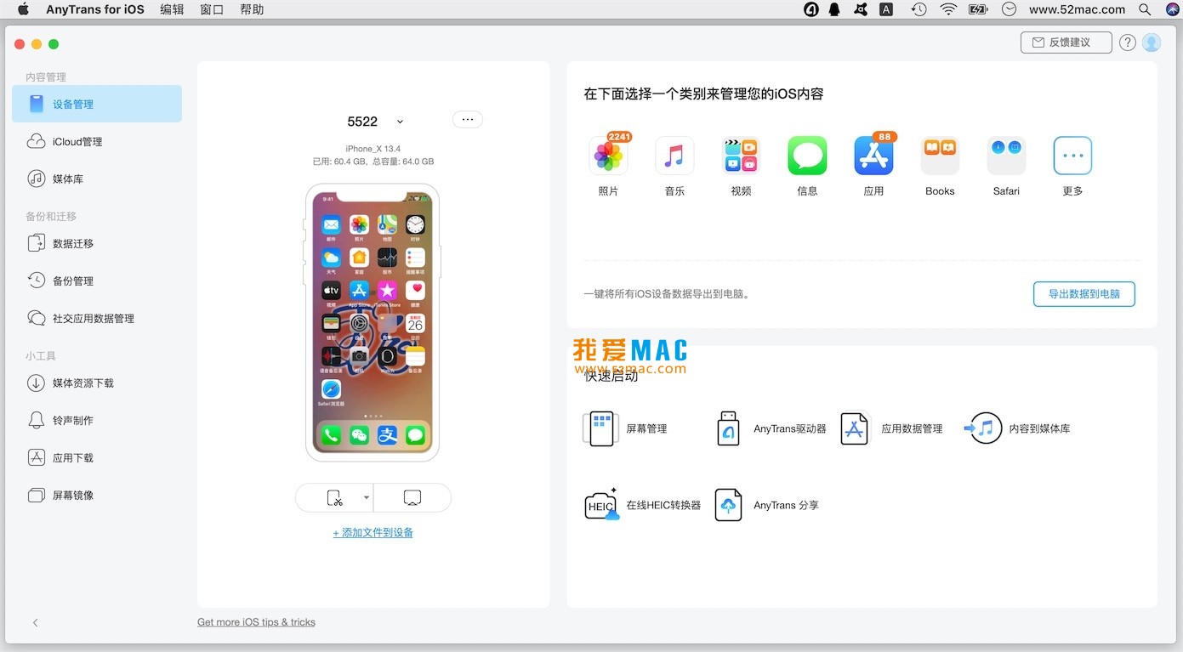
Task: Expand the device name 5522 dropdown
Action: click(401, 122)
